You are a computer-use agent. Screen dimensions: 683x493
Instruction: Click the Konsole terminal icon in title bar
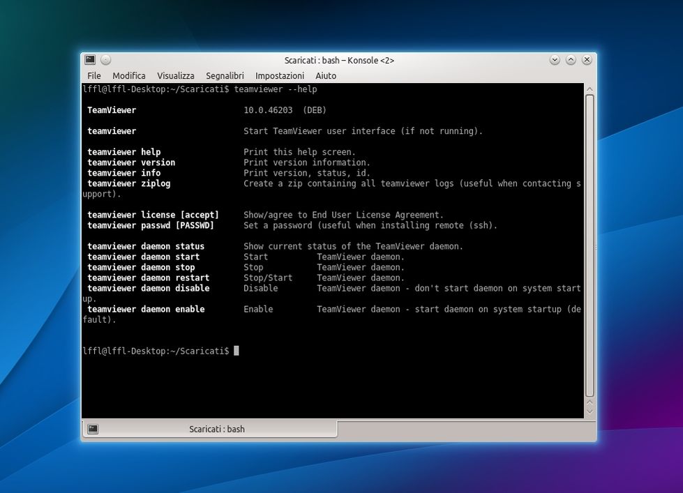tap(90, 60)
